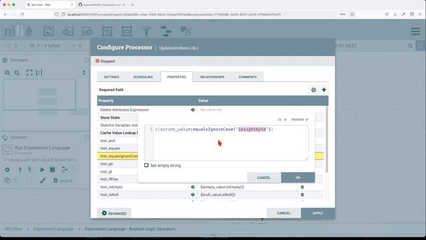Click CANCEL in Configure Processor dialog footer
The image size is (426, 240).
(x=284, y=213)
